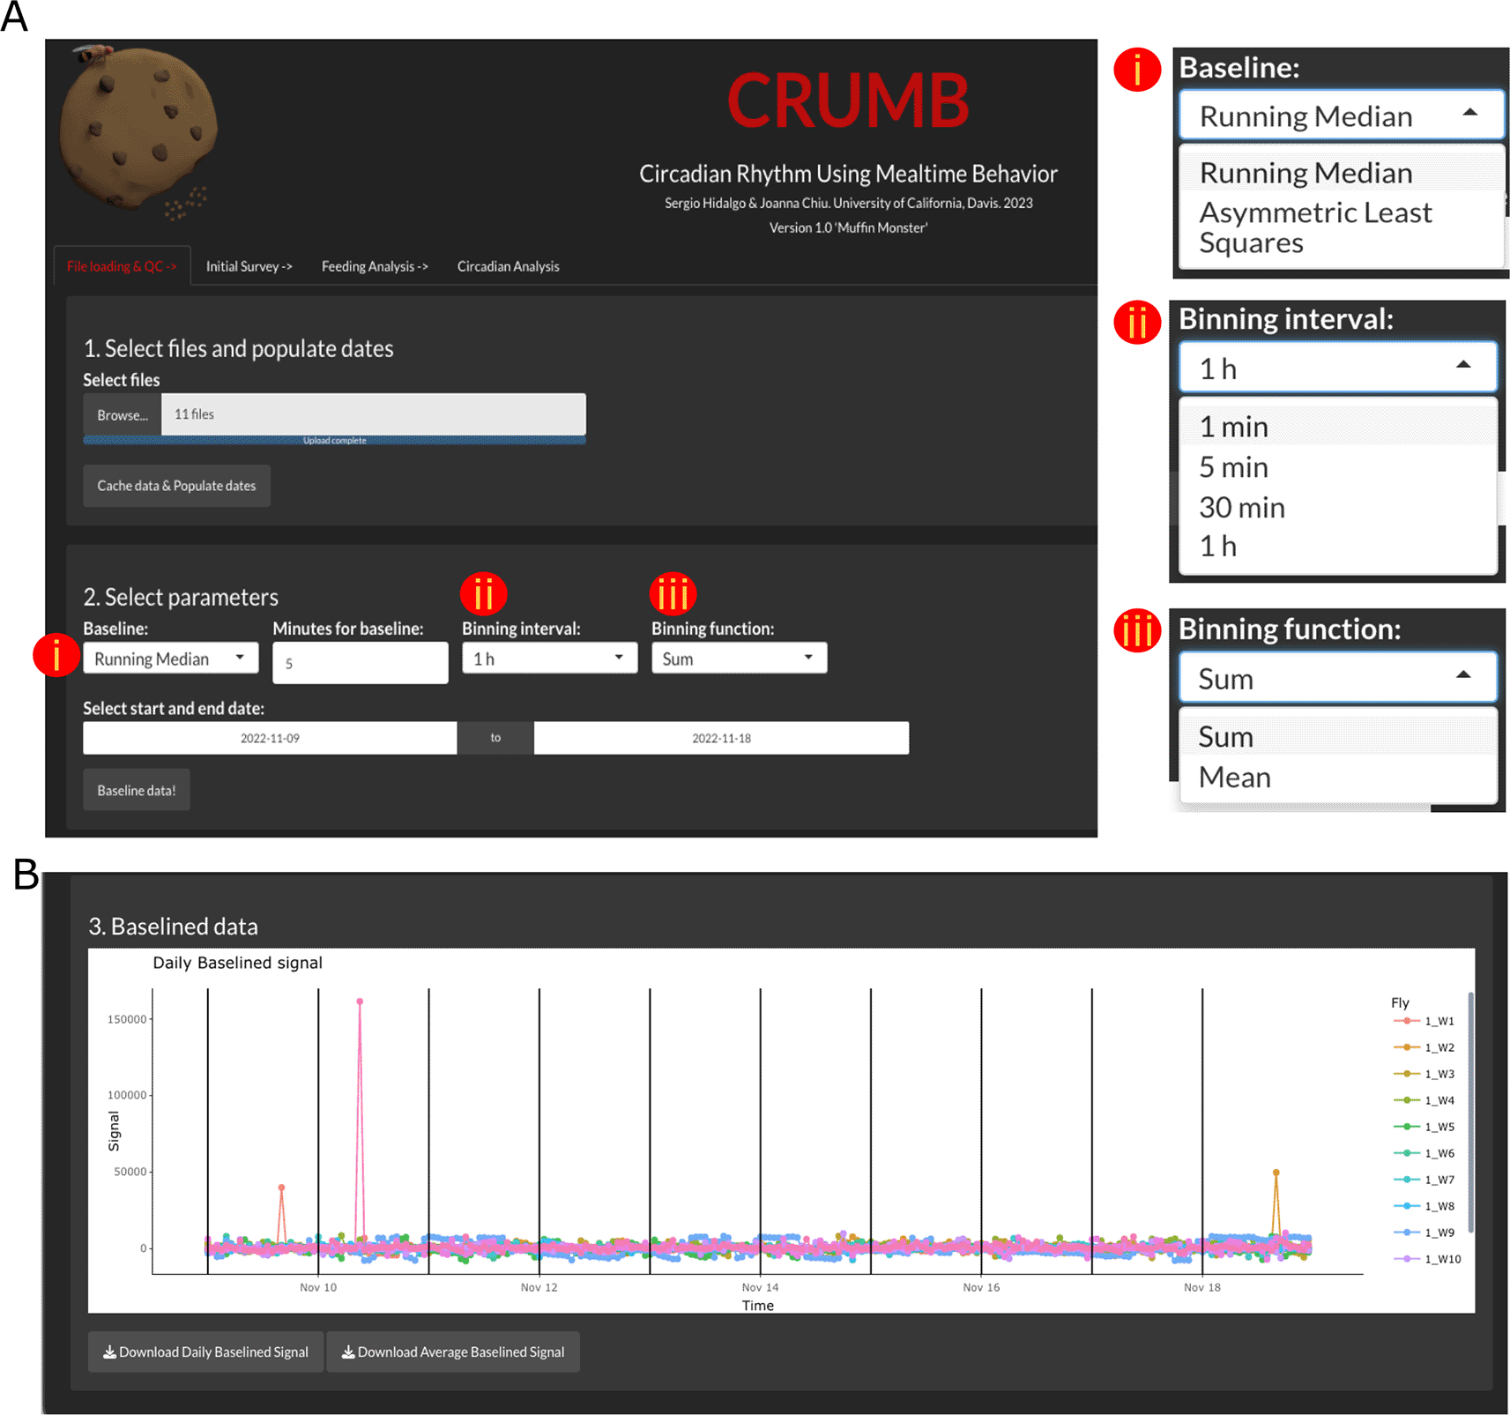The height and width of the screenshot is (1415, 1510).
Task: Choose the 30 min binning interval option
Action: point(1242,508)
